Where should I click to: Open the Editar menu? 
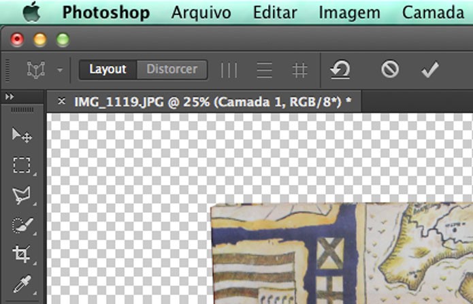275,13
